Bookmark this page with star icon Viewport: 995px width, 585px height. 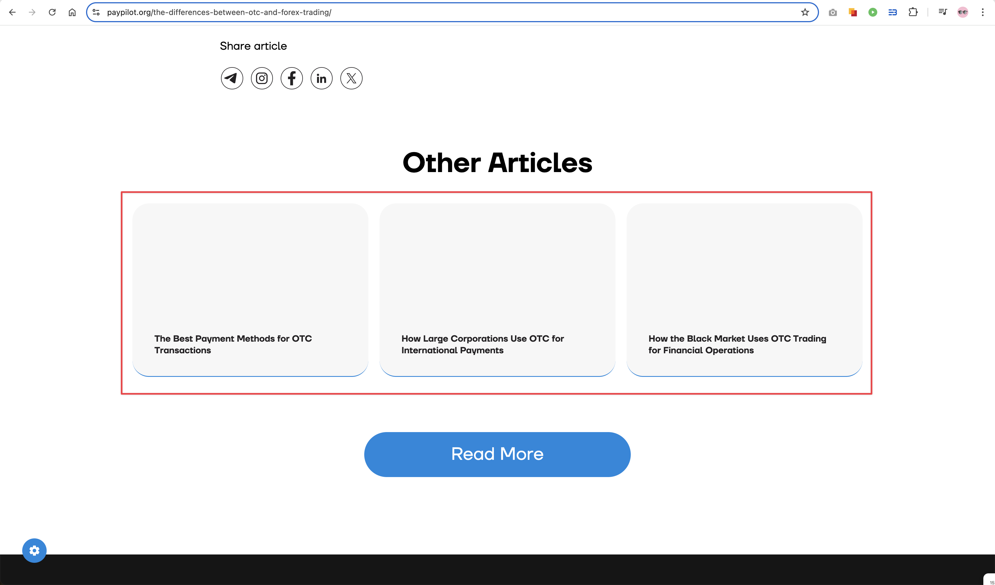pos(805,12)
